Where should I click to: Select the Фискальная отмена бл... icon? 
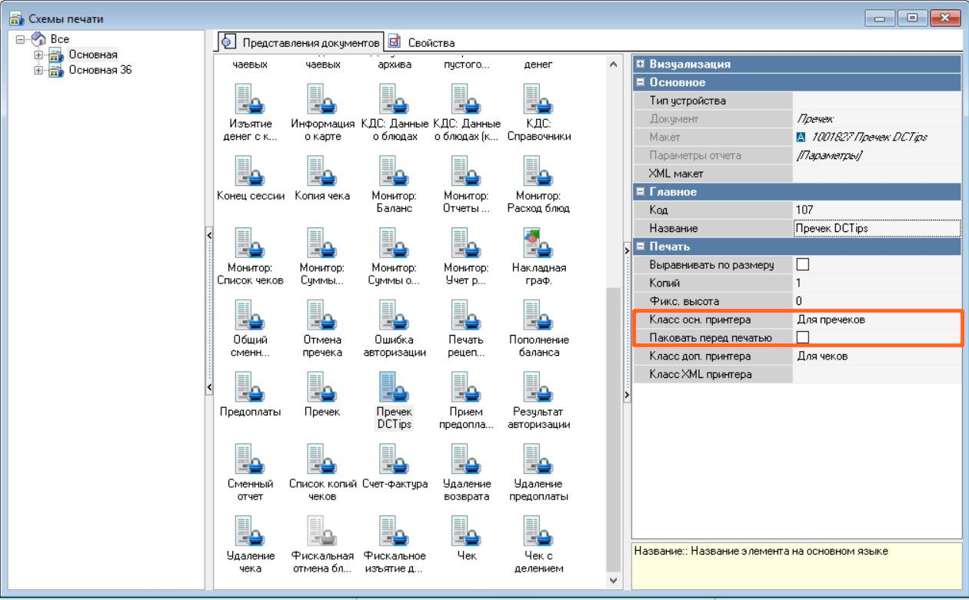pyautogui.click(x=322, y=531)
